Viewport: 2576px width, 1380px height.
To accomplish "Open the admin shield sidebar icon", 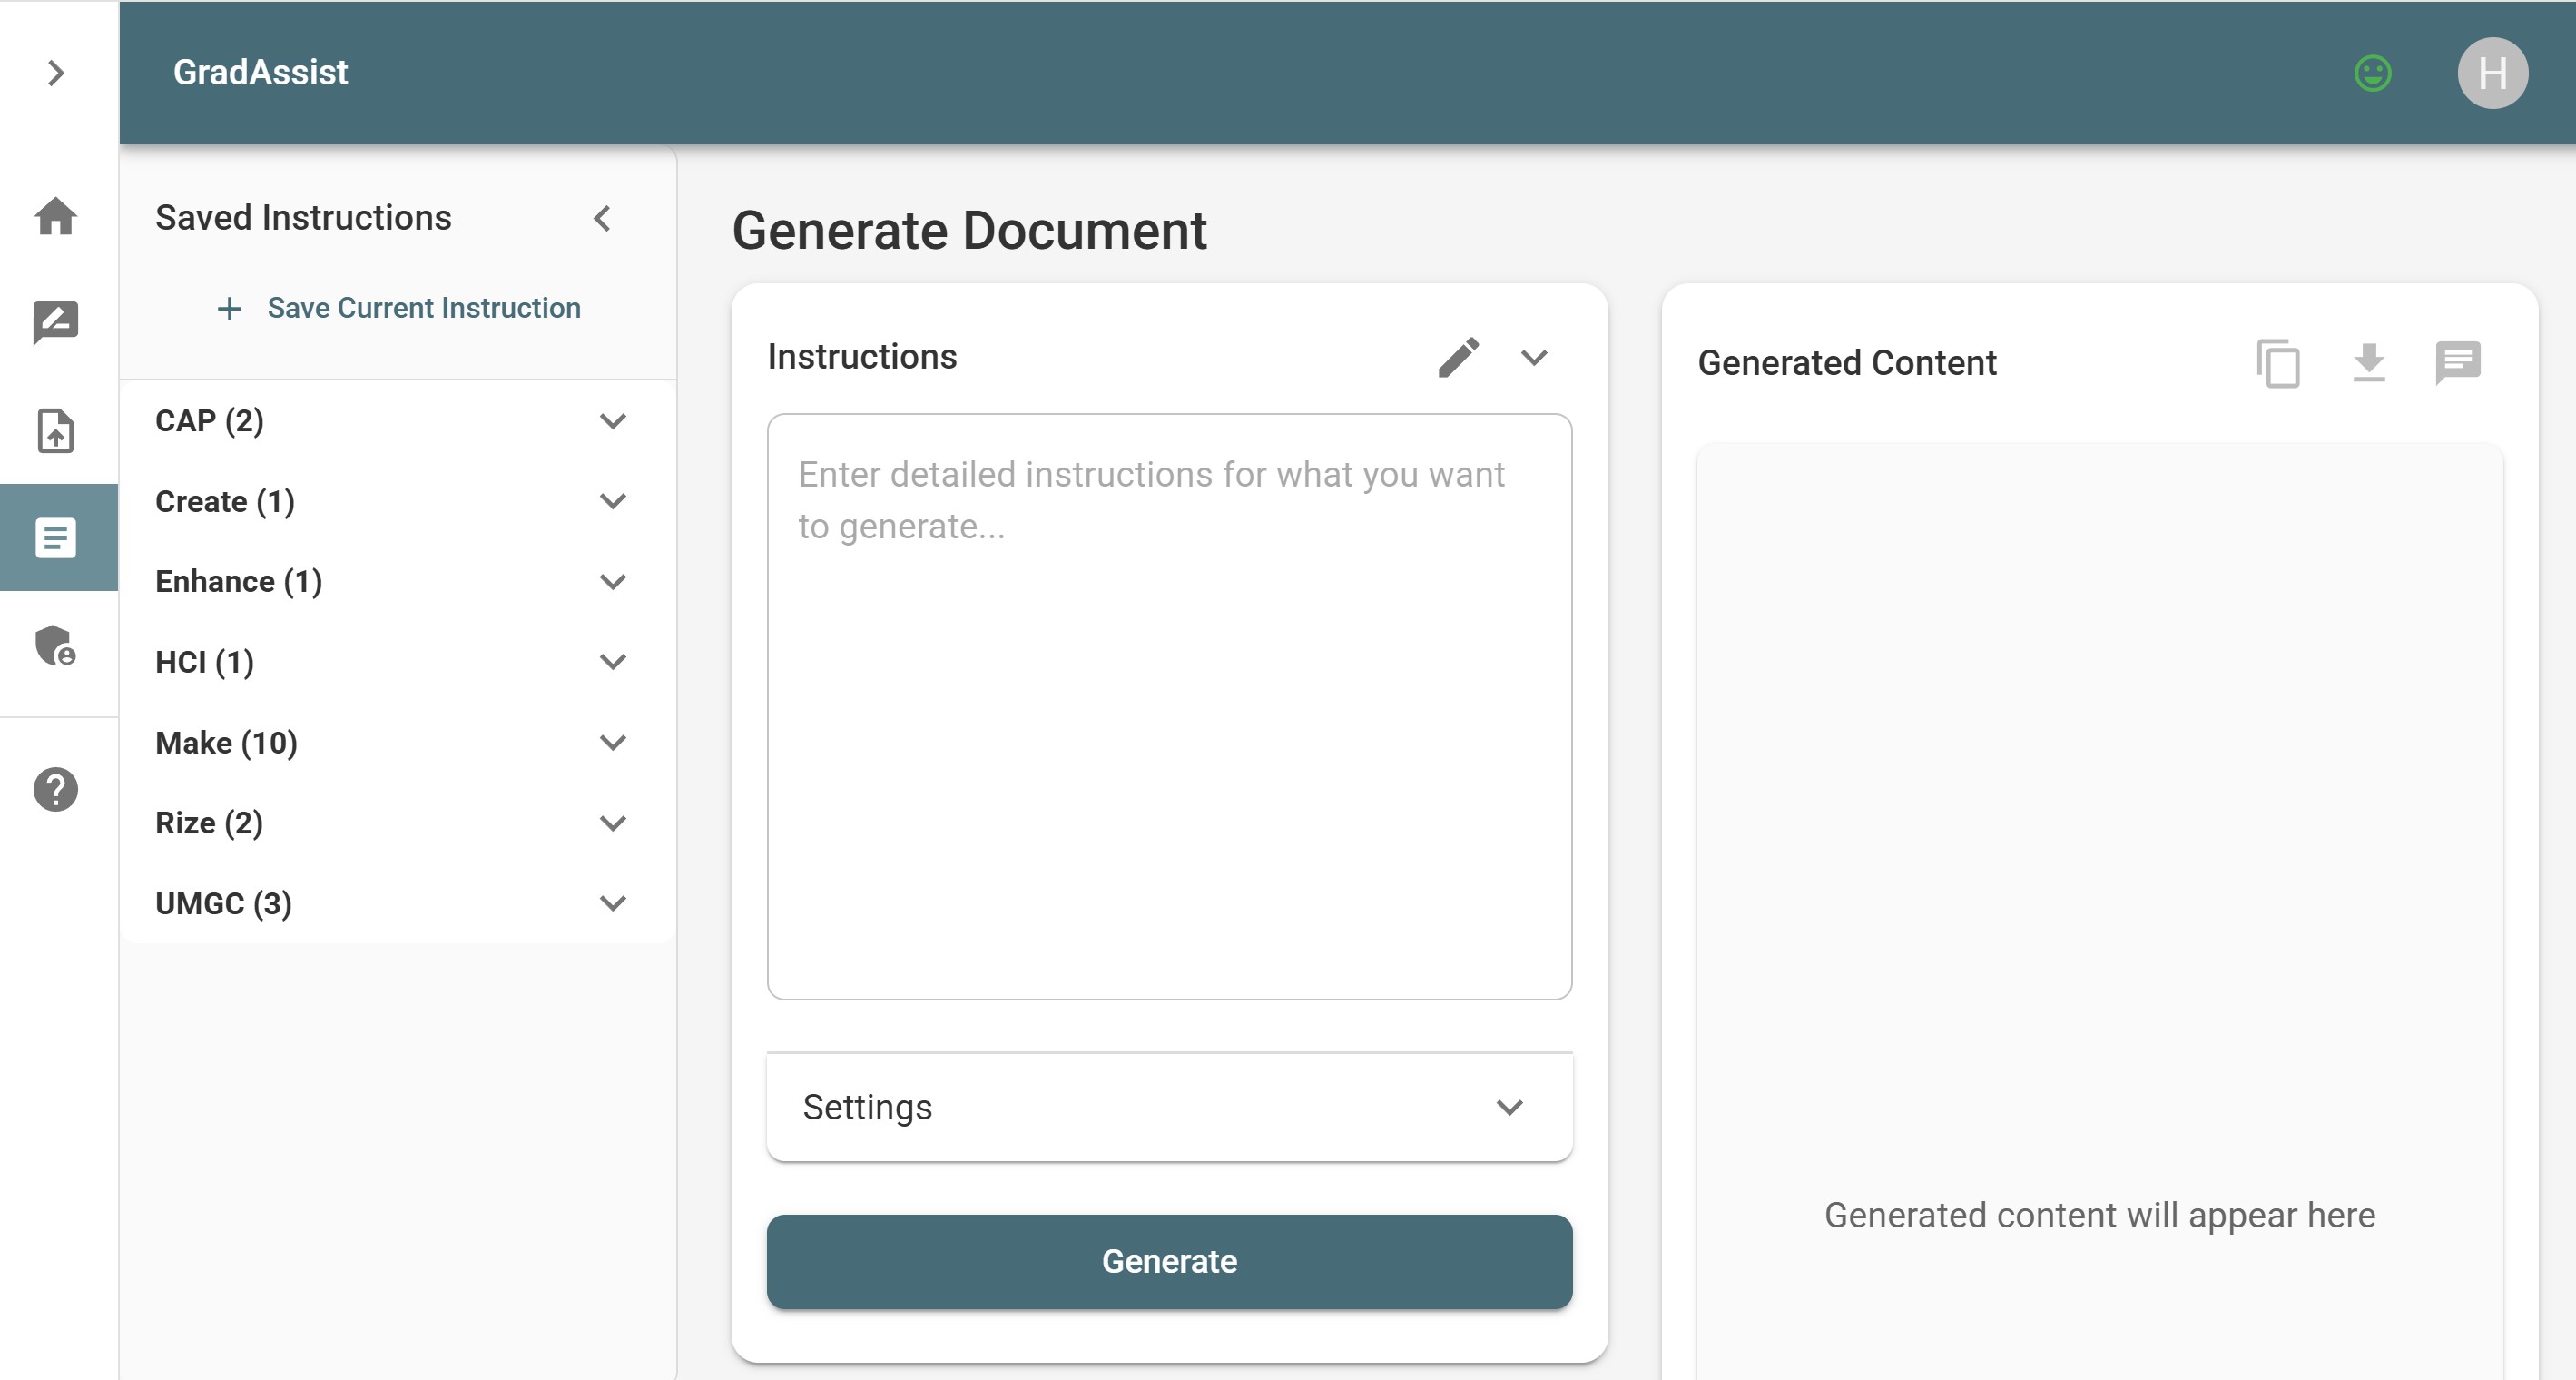I will [x=56, y=645].
